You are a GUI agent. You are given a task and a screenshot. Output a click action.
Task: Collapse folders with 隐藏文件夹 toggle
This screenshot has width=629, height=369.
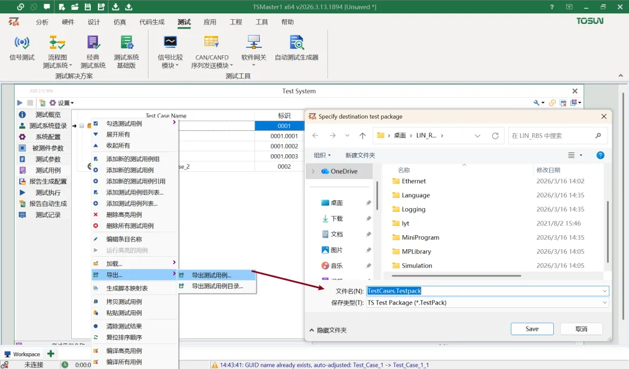pyautogui.click(x=327, y=330)
